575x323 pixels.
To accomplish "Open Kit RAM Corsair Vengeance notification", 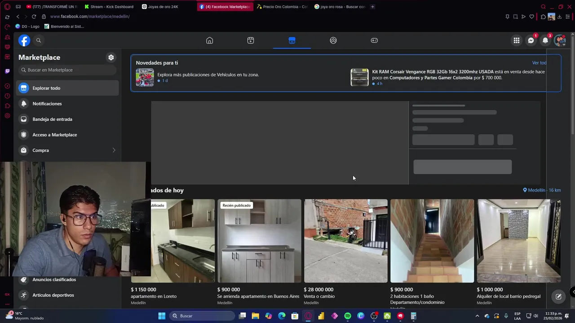I will pos(458,74).
